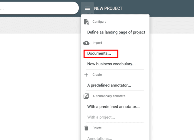Image resolution: width=194 pixels, height=140 pixels.
Task: Select Define as landing page of project
Action: (x=116, y=32)
